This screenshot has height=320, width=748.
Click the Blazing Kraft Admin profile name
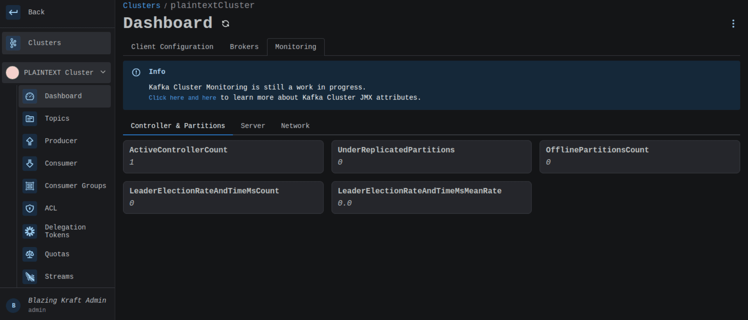pos(67,300)
